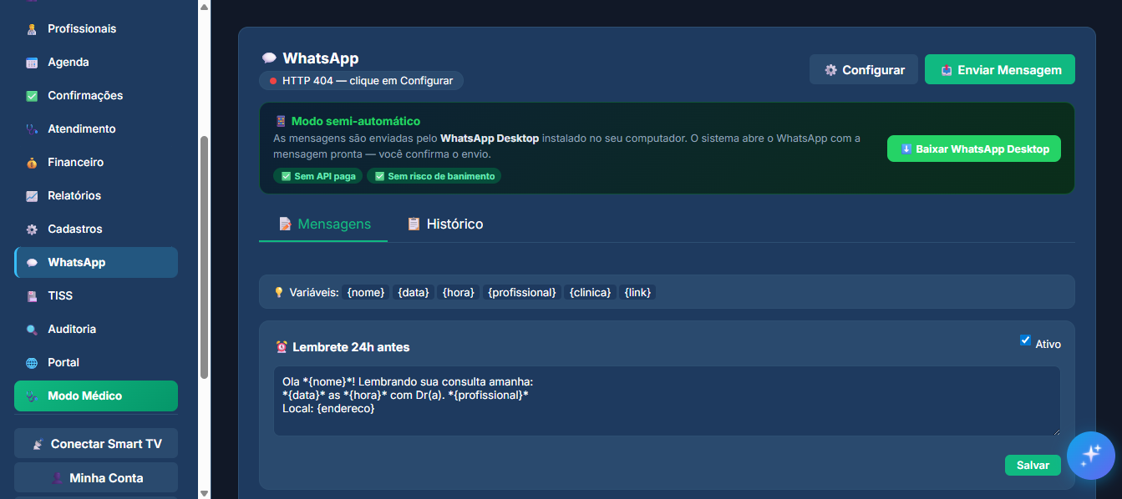This screenshot has height=499, width=1122.
Task: Click the Confirmações green check icon
Action: (32, 96)
